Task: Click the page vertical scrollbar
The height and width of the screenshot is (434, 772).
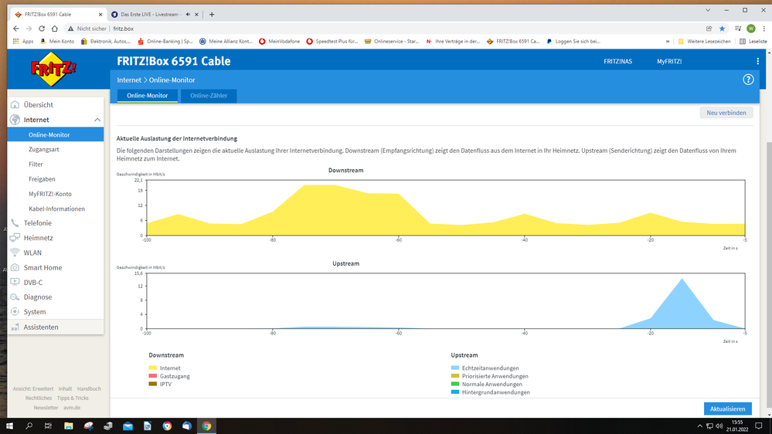Action: [x=769, y=273]
